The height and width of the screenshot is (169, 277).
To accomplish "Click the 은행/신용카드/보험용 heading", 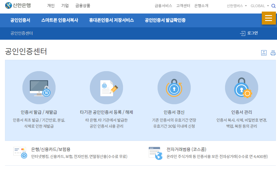I will 51,149.
